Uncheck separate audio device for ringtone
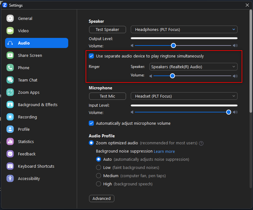Screen dimensions: 253x210 [91, 56]
